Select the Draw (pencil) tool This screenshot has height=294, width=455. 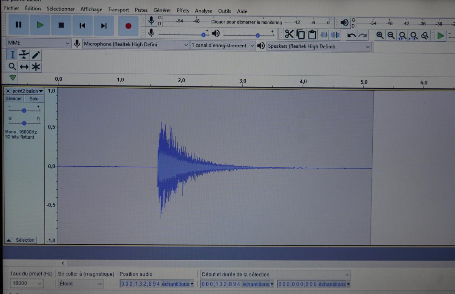[36, 55]
